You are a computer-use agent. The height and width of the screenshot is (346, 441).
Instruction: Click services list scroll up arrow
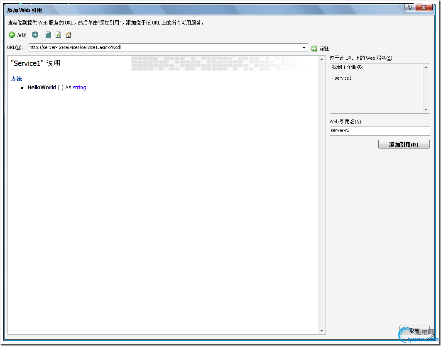[426, 68]
